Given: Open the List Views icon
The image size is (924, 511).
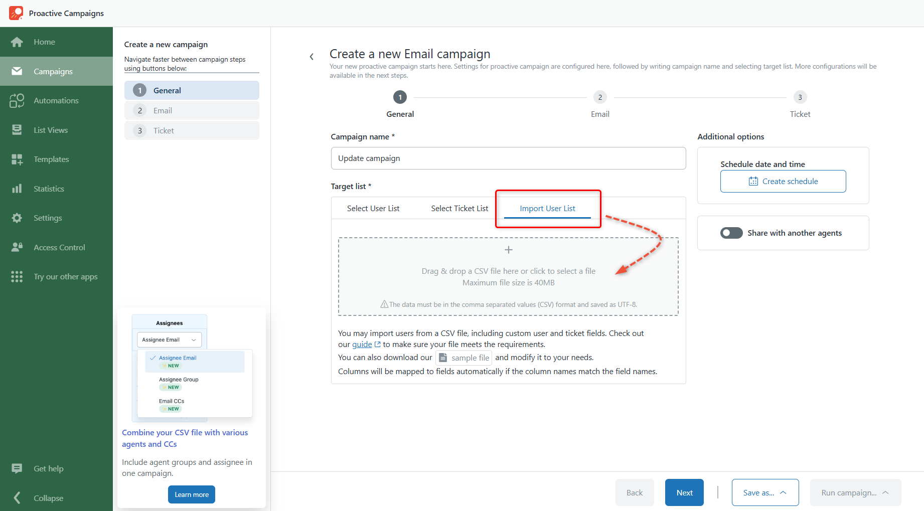Looking at the screenshot, I should (x=17, y=130).
